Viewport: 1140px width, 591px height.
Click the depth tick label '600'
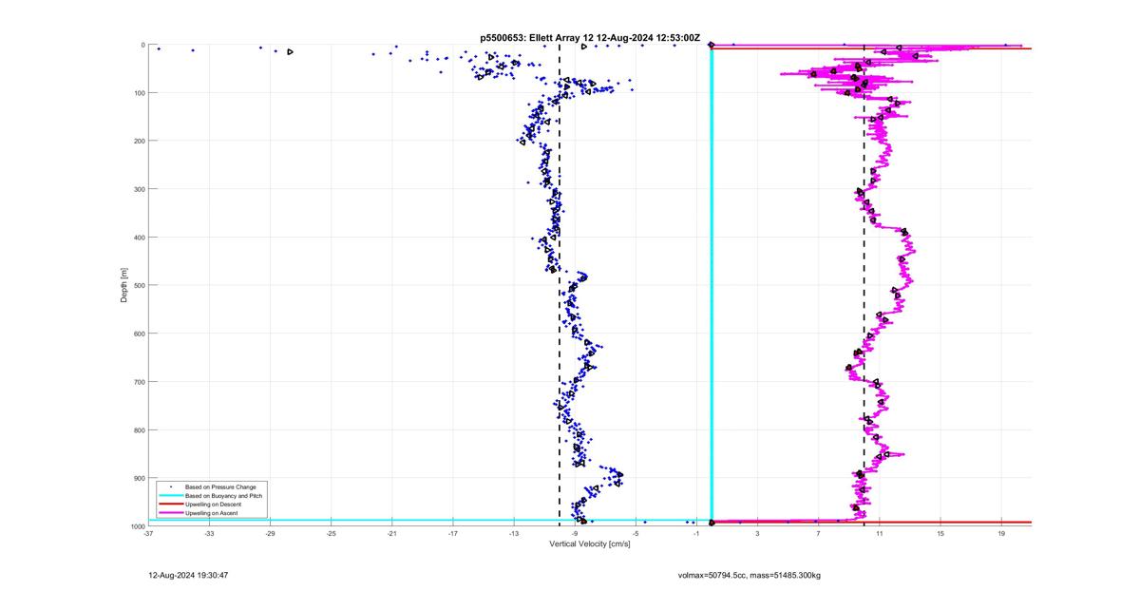pyautogui.click(x=138, y=334)
